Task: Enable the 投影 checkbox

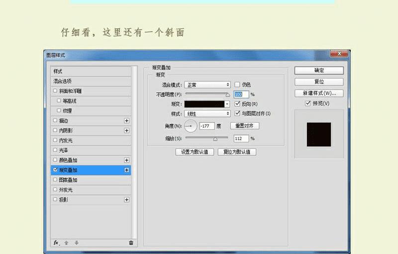Action: [x=55, y=199]
